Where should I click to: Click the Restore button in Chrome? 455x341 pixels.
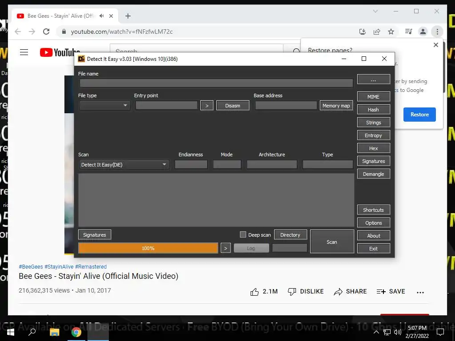click(419, 115)
